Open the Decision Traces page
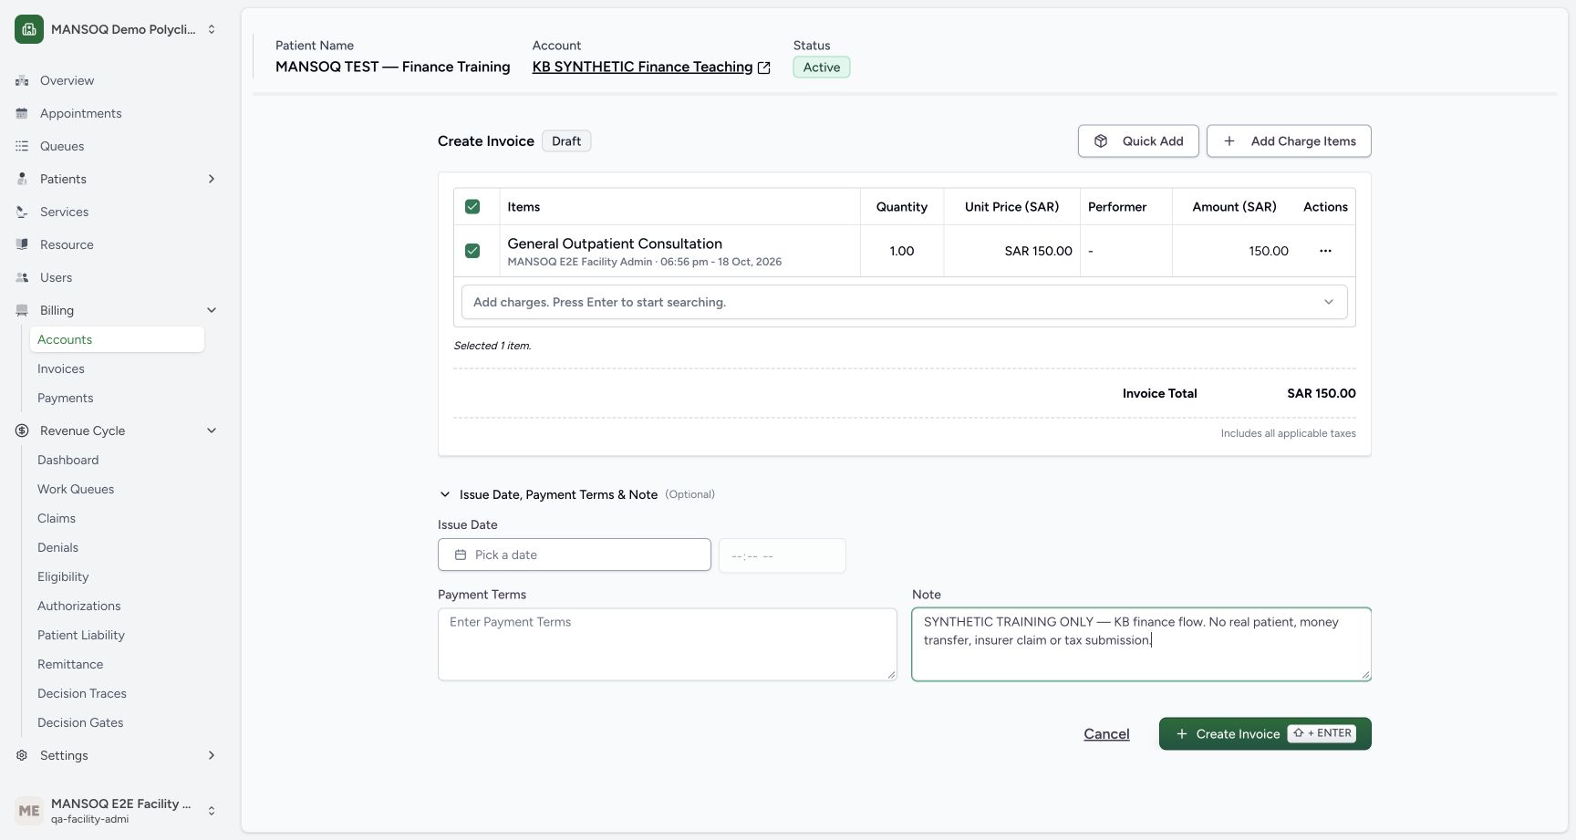Viewport: 1576px width, 840px height. [82, 693]
